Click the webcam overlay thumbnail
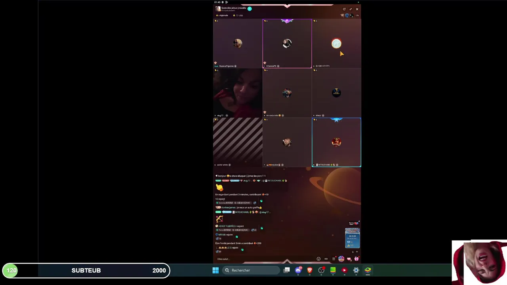The image size is (507, 285). tap(479, 262)
